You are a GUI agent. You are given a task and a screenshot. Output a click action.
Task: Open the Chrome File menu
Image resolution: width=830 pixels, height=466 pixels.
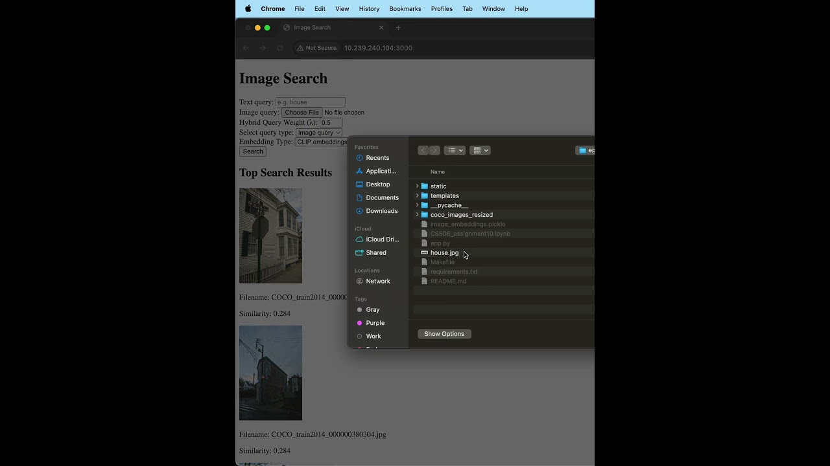[x=300, y=8]
